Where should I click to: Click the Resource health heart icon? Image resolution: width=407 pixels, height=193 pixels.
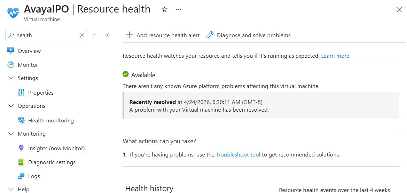tap(13, 13)
